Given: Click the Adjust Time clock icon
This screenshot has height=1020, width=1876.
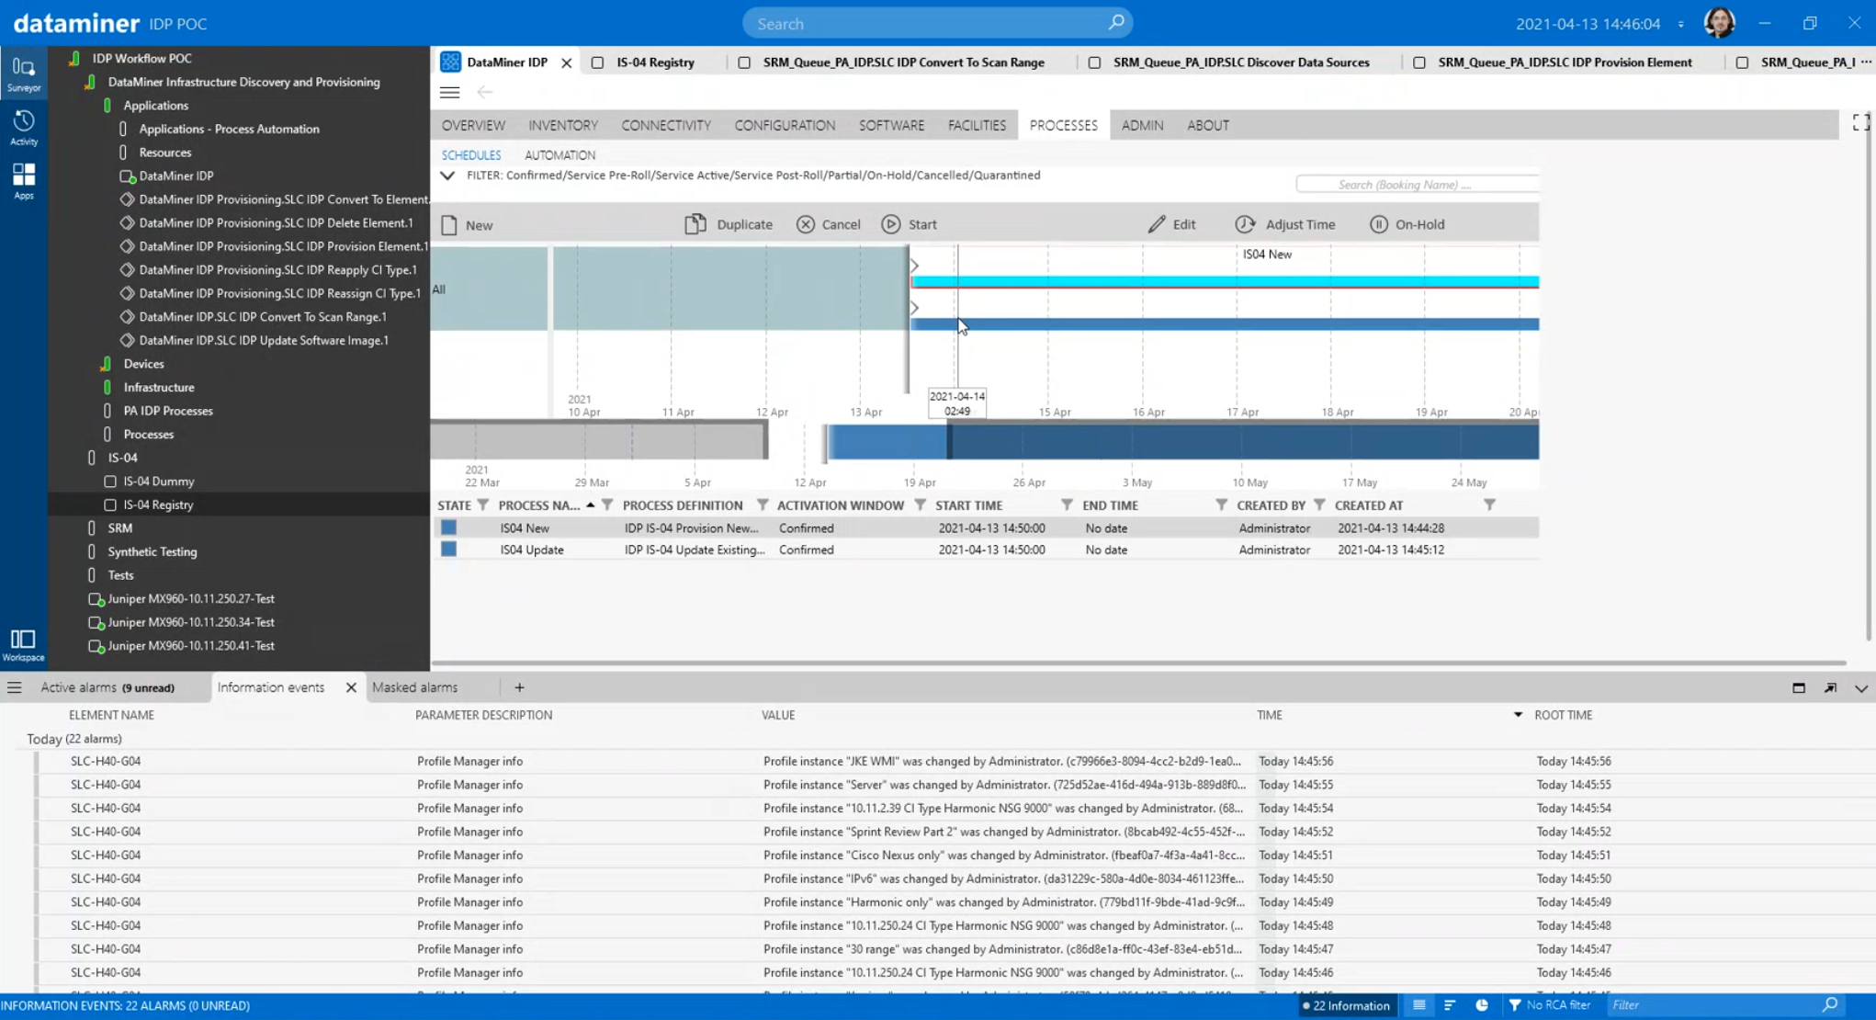Looking at the screenshot, I should [1245, 224].
